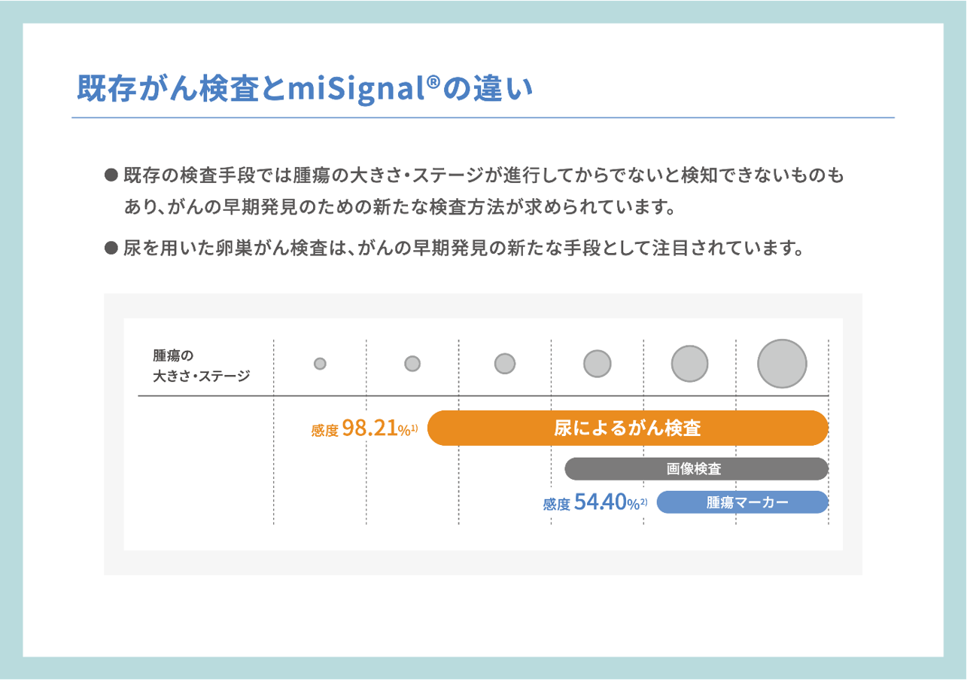Click the orange 尿によるがん検査 bar
The height and width of the screenshot is (680, 967).
[628, 428]
